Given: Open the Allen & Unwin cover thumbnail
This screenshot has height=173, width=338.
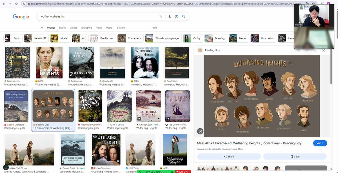Looking at the screenshot, I should (x=119, y=106).
